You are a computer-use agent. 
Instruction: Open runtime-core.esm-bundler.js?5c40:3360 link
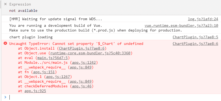point(90,53)
